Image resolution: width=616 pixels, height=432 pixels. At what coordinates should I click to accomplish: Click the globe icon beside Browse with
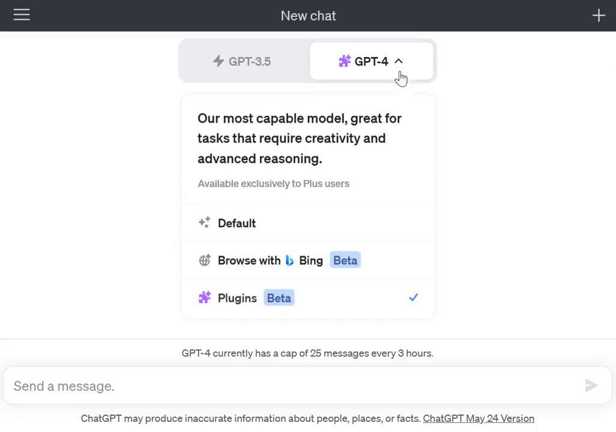point(205,260)
